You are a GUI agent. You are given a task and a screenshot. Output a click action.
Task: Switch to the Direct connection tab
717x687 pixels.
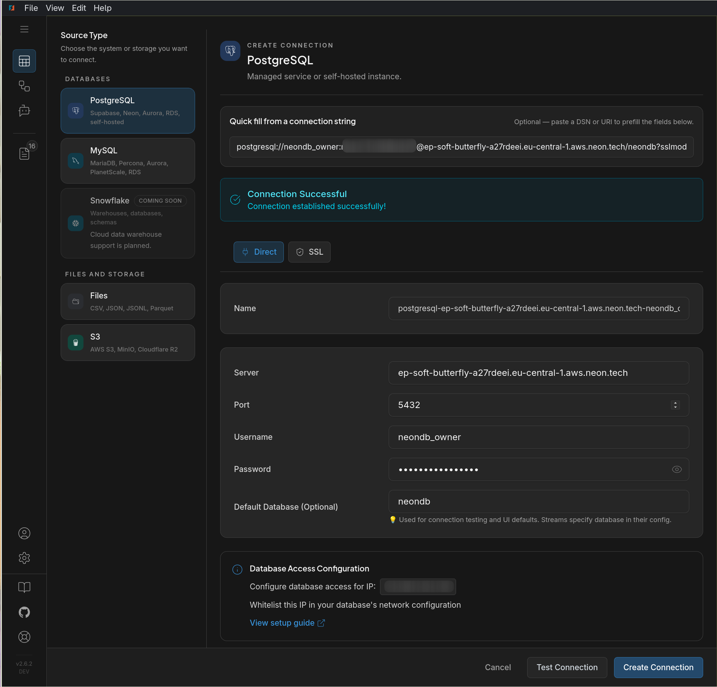[259, 252]
